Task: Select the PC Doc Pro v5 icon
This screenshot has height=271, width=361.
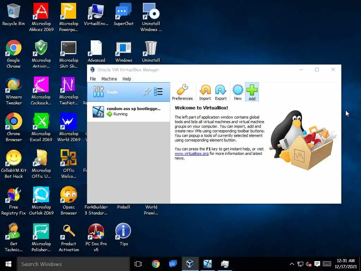Action: click(96, 237)
